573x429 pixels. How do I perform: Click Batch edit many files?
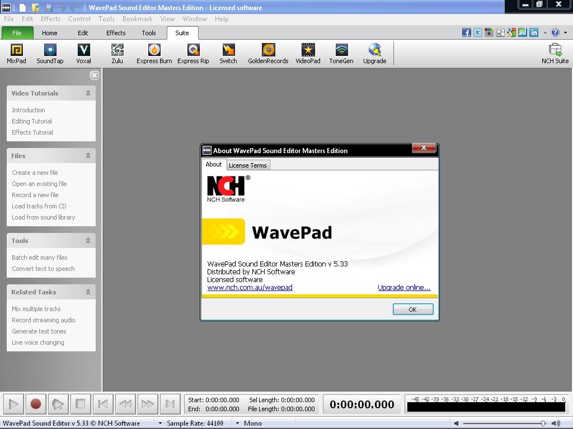40,258
